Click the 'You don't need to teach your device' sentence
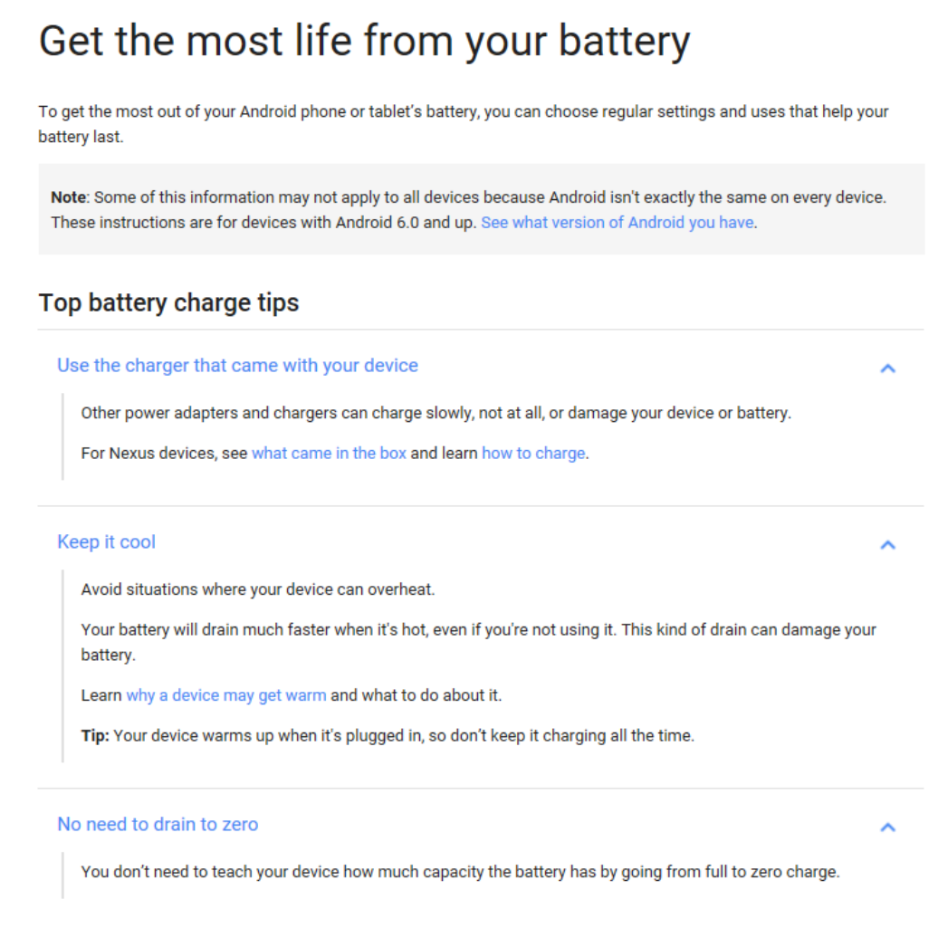948x938 pixels. click(x=460, y=872)
